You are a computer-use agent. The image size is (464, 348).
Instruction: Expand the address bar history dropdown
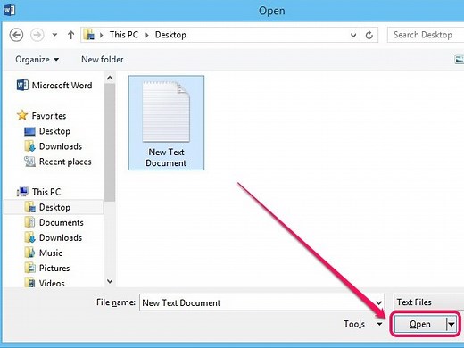pos(353,35)
